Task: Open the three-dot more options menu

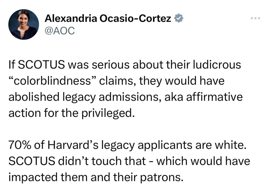Action: pos(255,18)
